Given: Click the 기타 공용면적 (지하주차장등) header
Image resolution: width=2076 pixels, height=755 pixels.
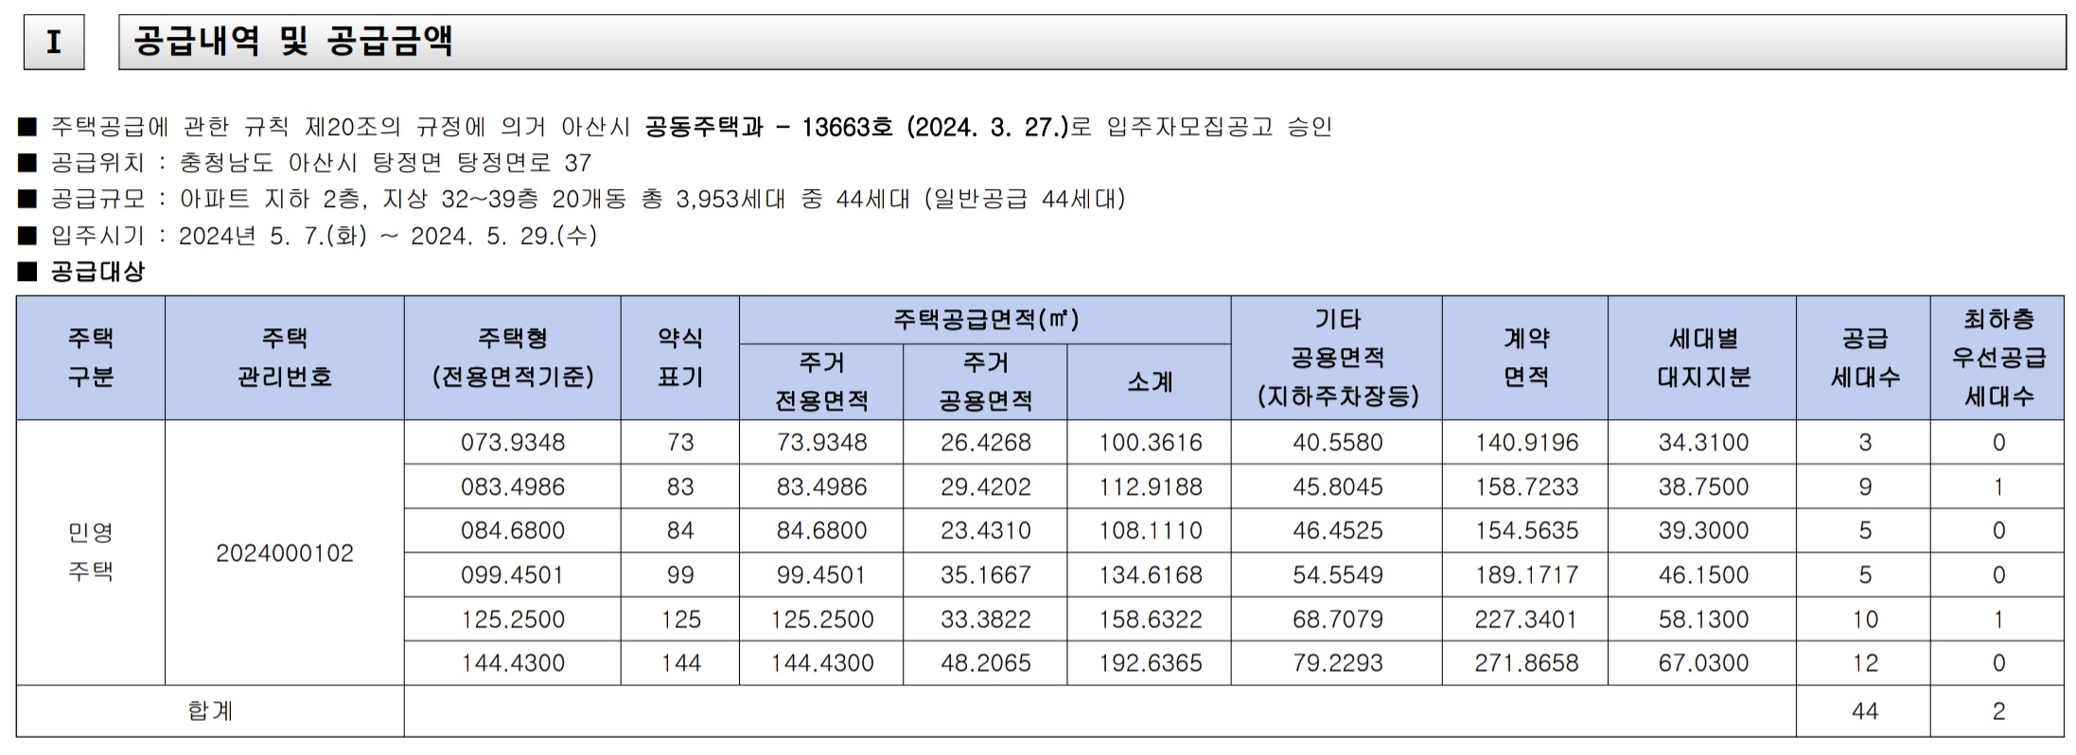Looking at the screenshot, I should click(x=1337, y=358).
